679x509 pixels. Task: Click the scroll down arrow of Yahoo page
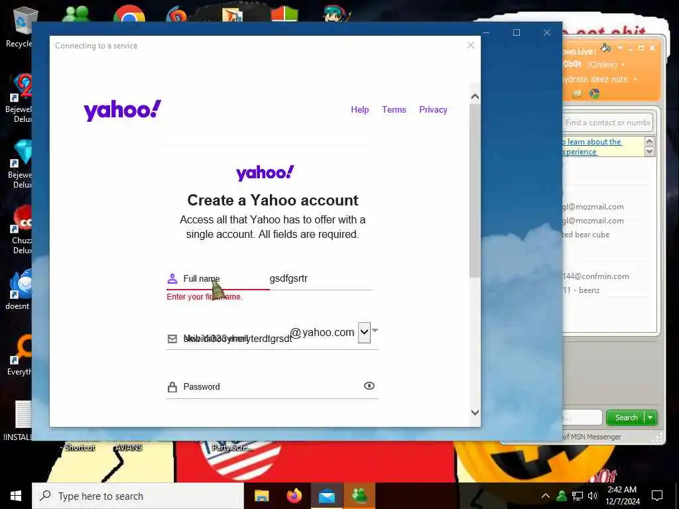click(x=475, y=412)
